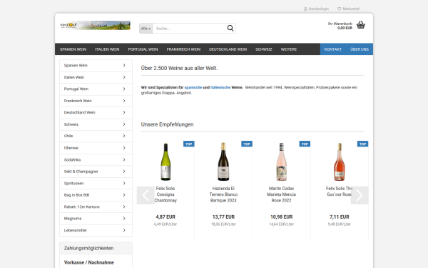Open FRANKREICH WEIN in top navigation
This screenshot has height=268, width=428.
pos(183,49)
